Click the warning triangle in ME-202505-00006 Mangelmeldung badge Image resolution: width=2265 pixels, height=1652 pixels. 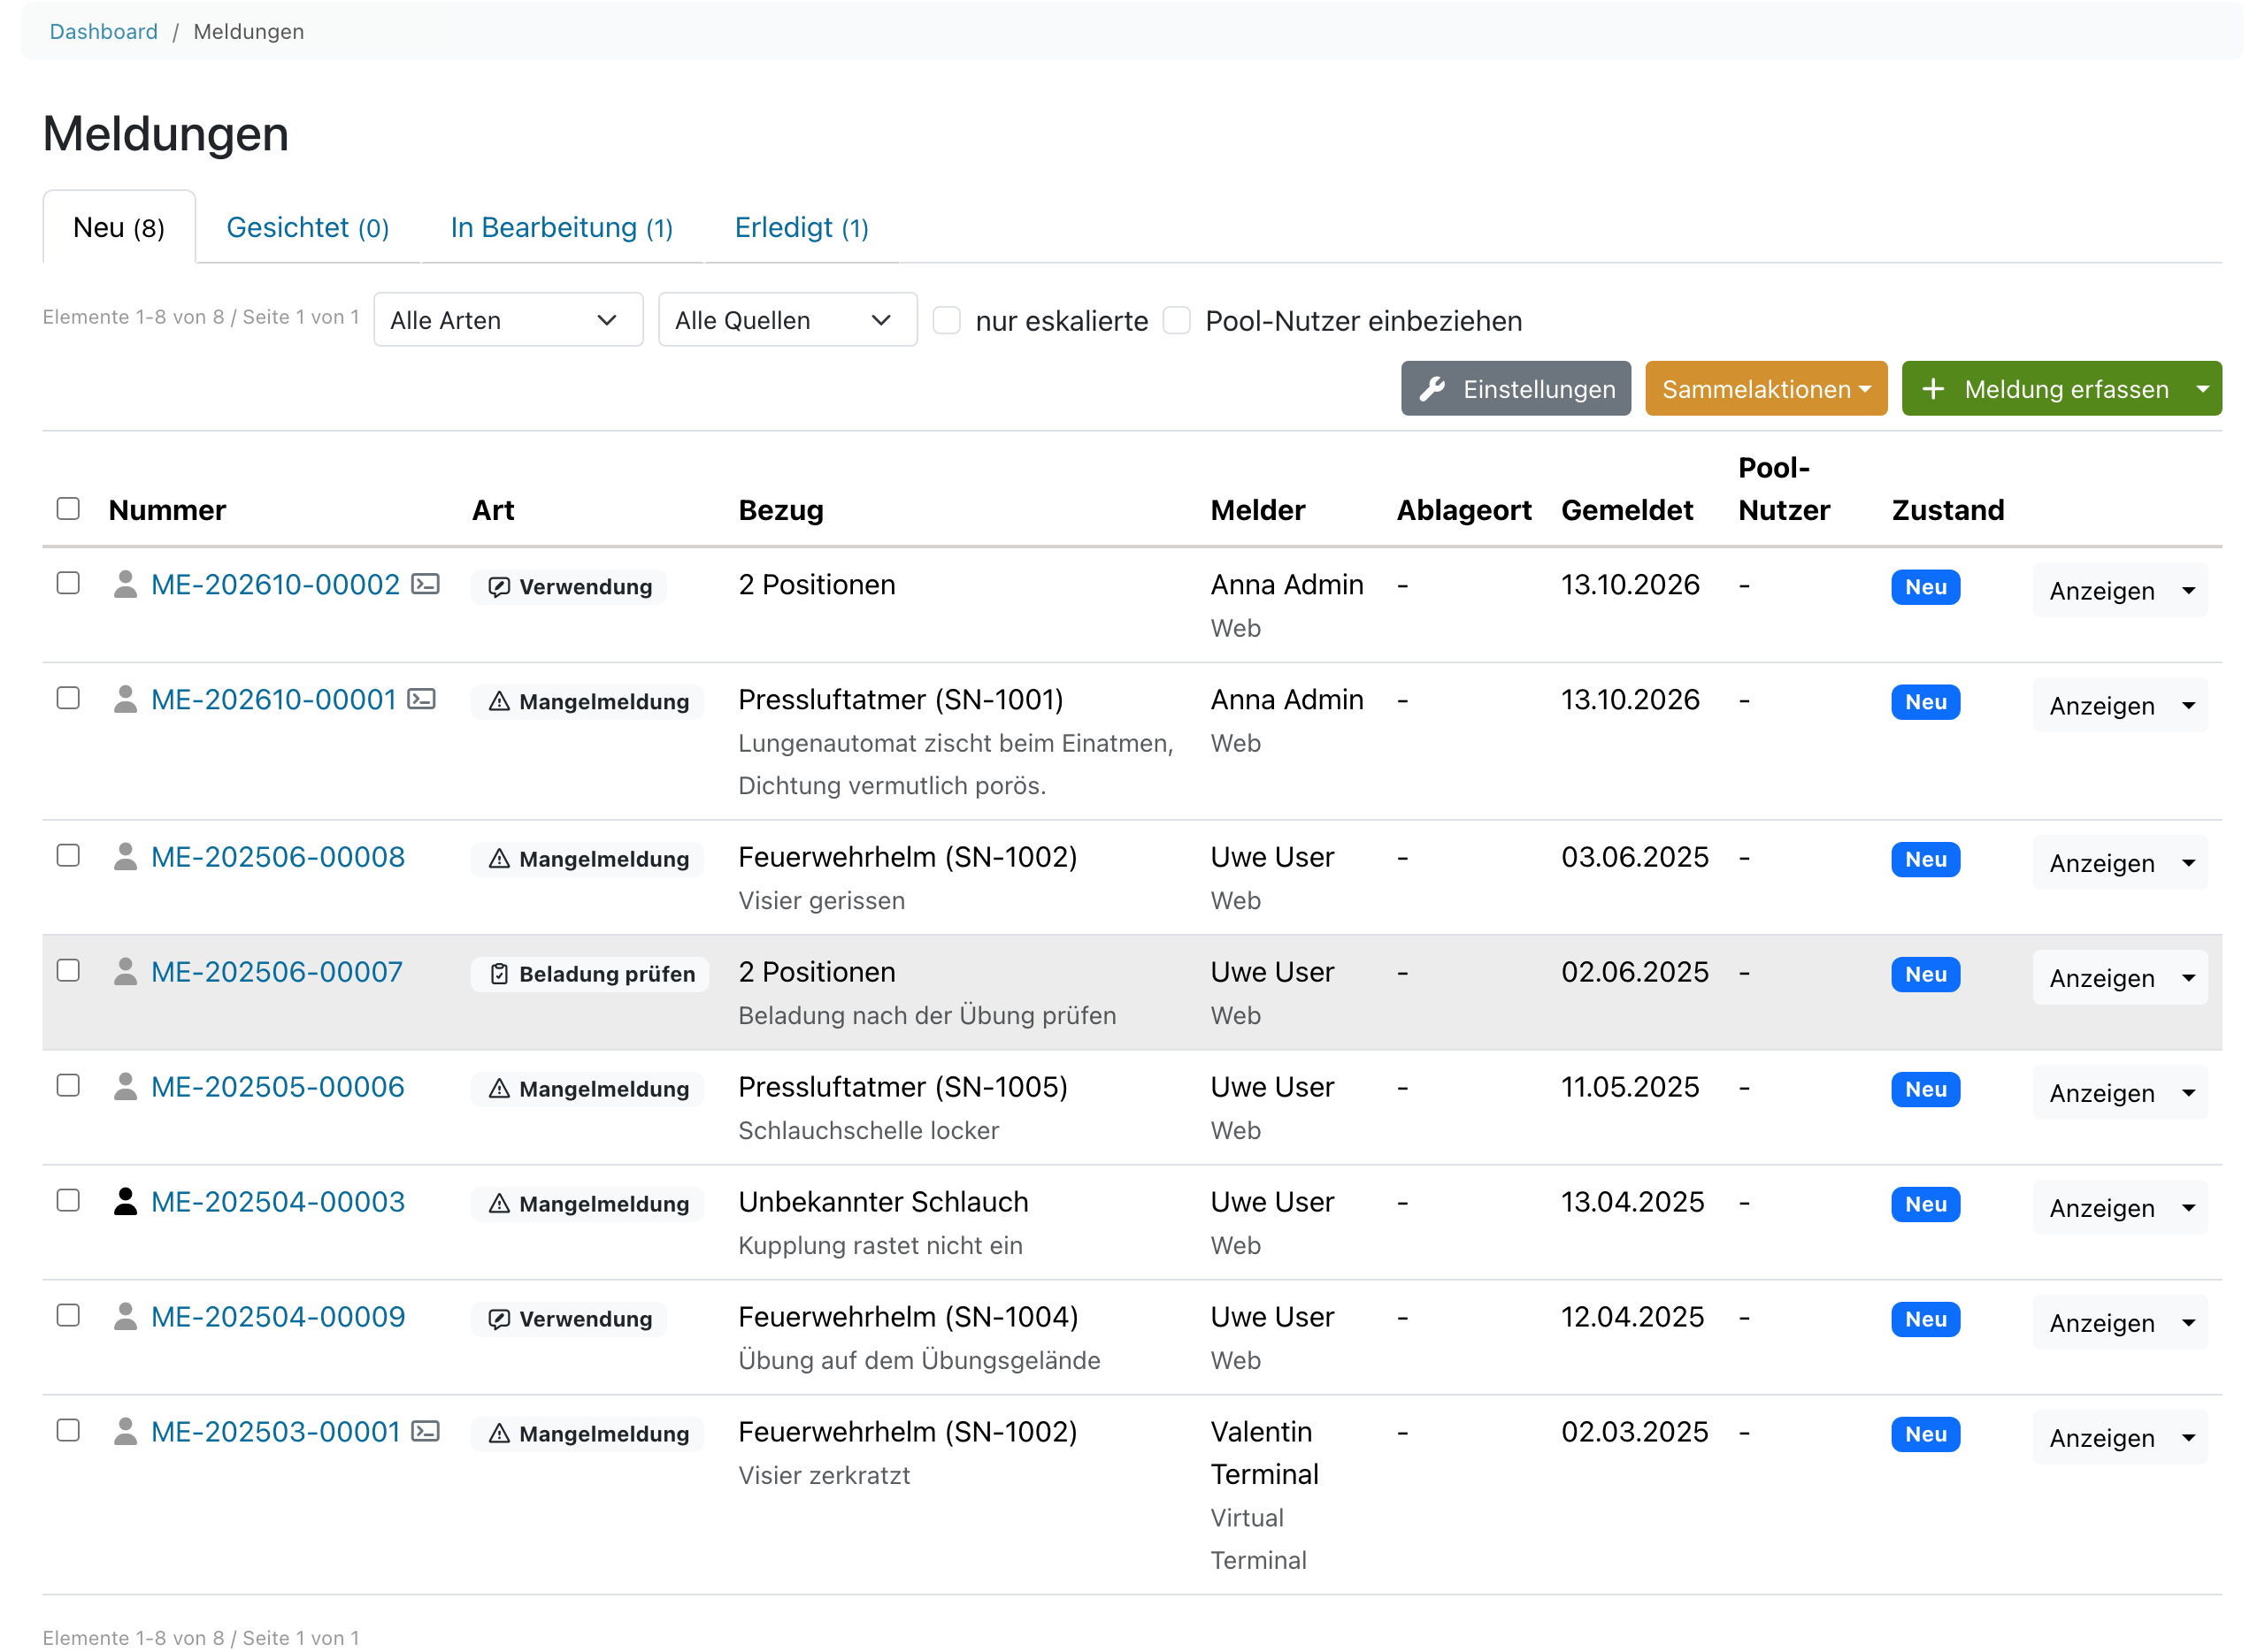coord(499,1088)
